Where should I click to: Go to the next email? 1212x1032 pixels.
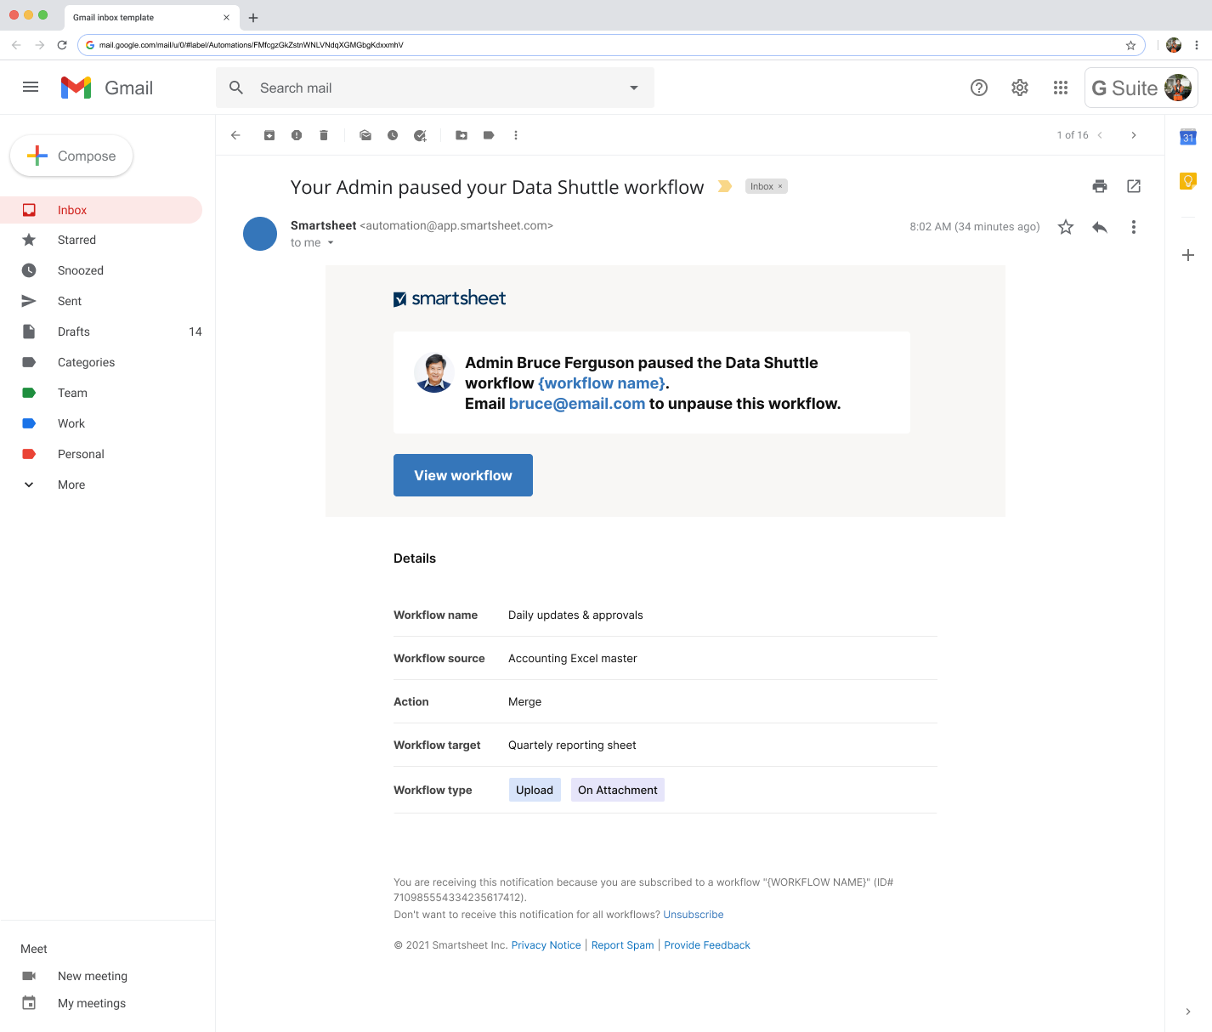pos(1134,135)
